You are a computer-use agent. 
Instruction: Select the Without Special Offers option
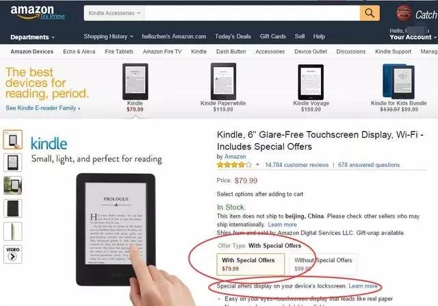click(x=323, y=264)
